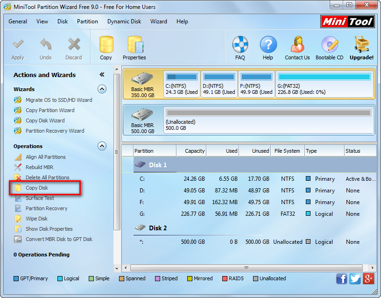Click Rebuild MBR operation
This screenshot has width=381, height=298.
(x=39, y=167)
